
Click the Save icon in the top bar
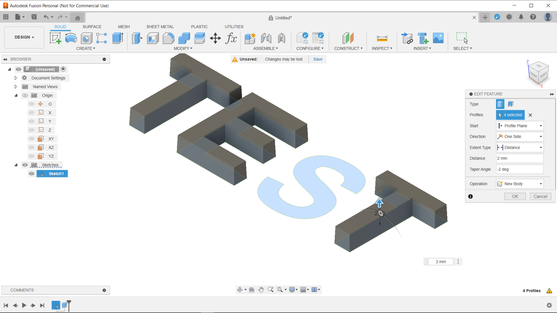tap(34, 17)
